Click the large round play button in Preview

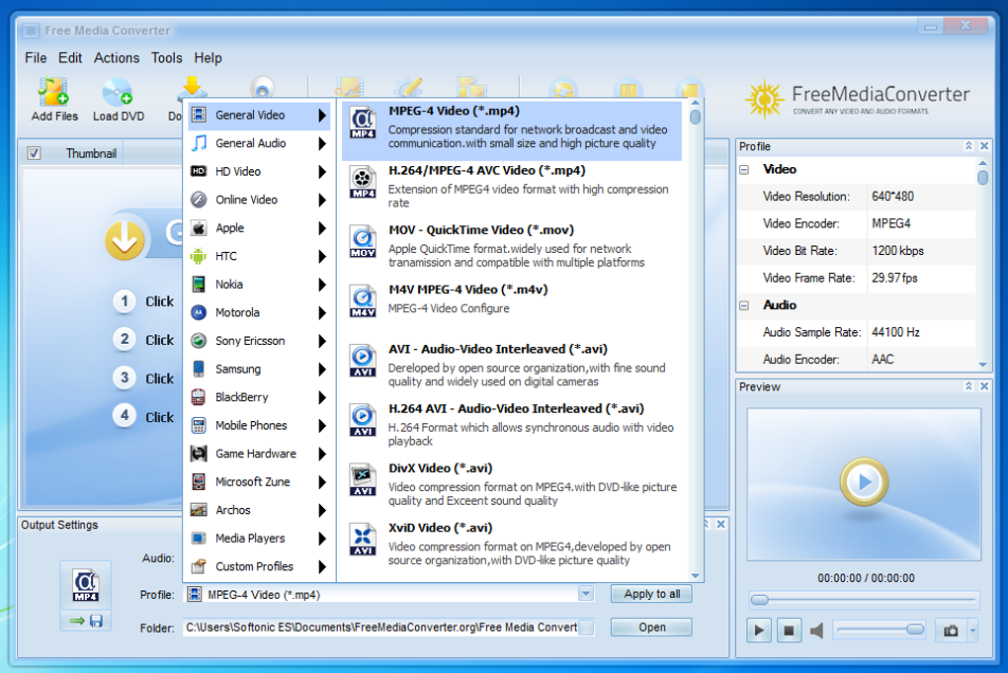pos(864,481)
